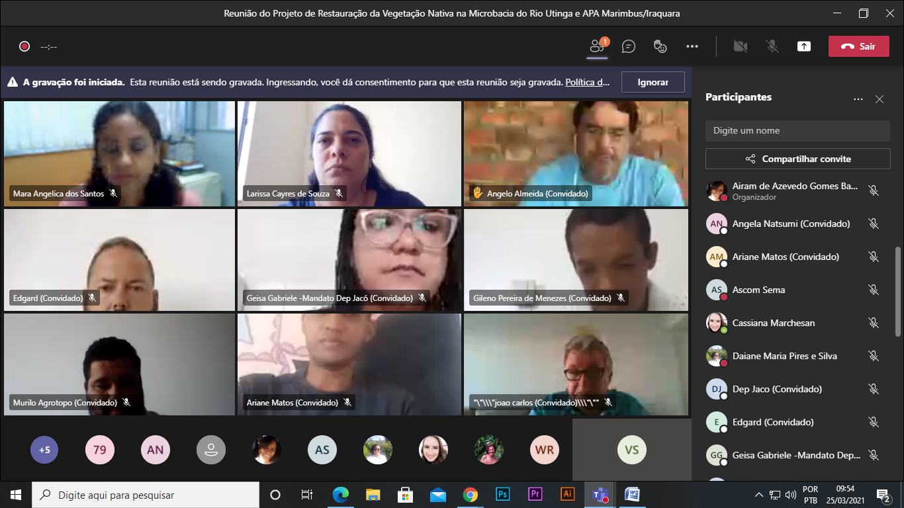Viewport: 904px width, 508px height.
Task: Close the Participantes panel
Action: [x=879, y=99]
